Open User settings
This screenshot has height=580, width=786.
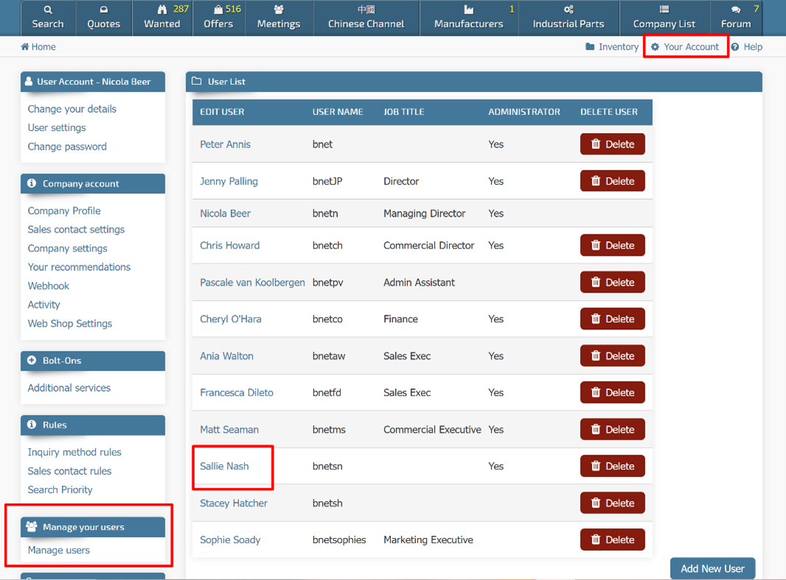(x=57, y=127)
